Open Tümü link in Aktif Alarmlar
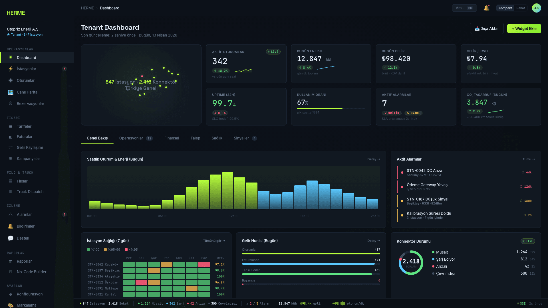Image resolution: width=548 pixels, height=308 pixels. pyautogui.click(x=529, y=159)
